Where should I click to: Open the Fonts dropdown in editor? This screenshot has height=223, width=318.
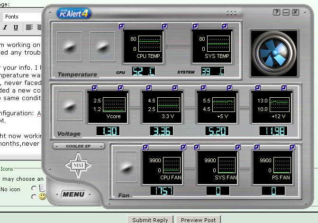tap(21, 17)
